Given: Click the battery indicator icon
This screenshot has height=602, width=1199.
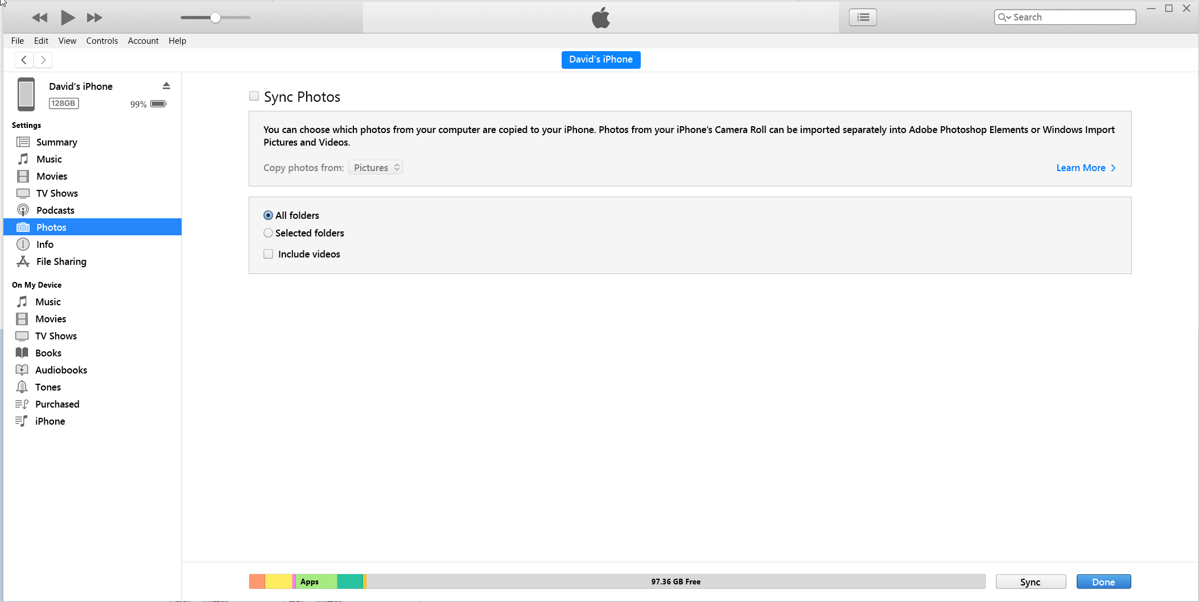Looking at the screenshot, I should tap(159, 104).
